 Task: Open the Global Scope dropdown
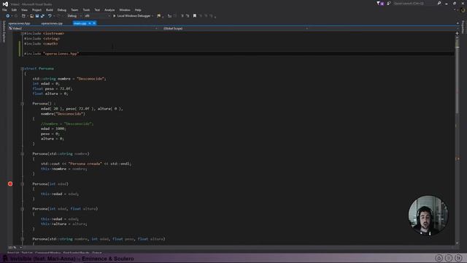coord(235,28)
